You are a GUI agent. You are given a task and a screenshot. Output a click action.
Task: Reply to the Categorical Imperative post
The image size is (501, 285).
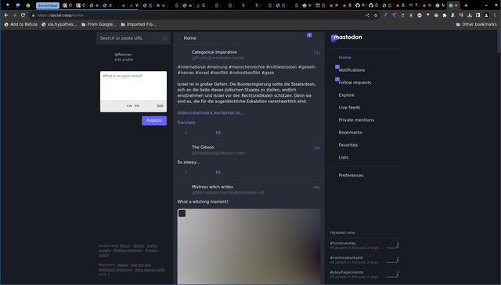click(x=186, y=133)
